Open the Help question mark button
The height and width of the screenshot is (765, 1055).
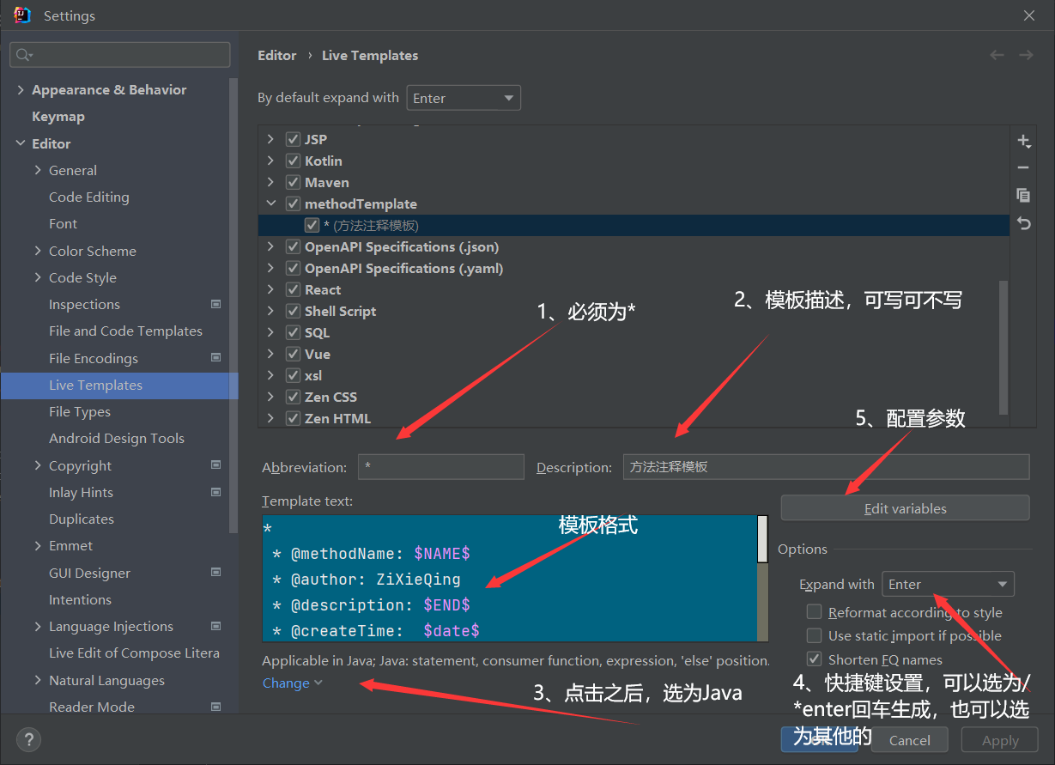point(28,739)
